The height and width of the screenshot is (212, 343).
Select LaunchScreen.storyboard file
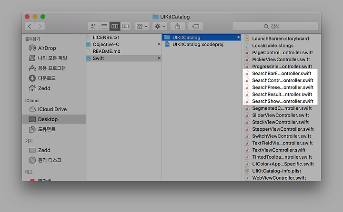point(281,39)
